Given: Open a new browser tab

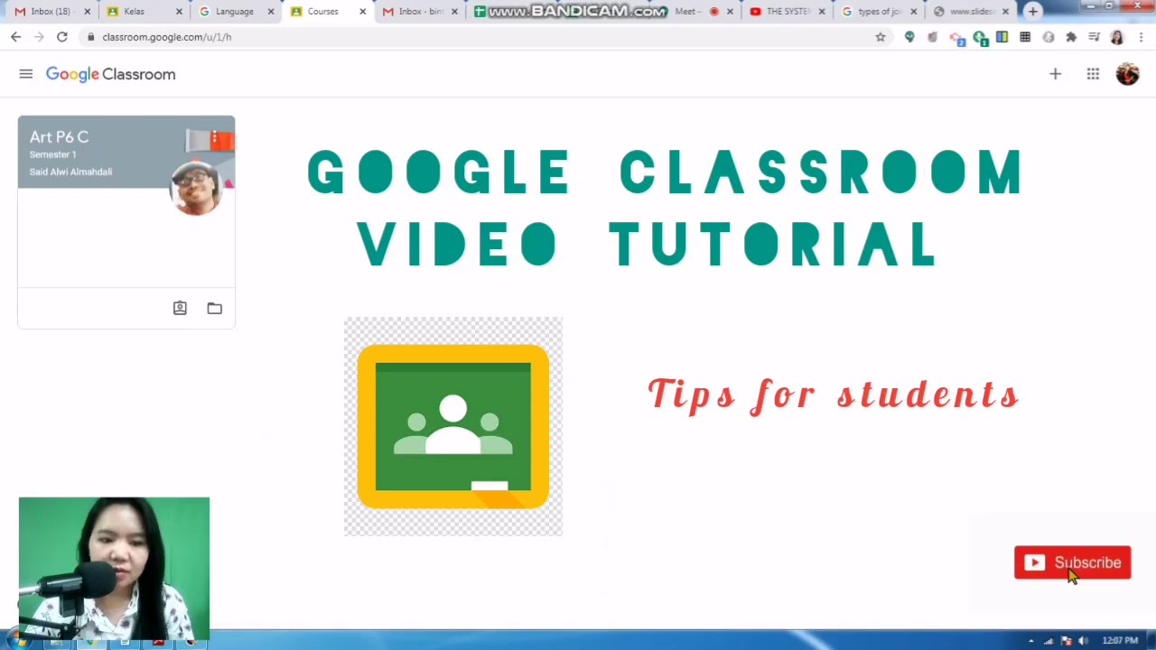Looking at the screenshot, I should pyautogui.click(x=1033, y=12).
